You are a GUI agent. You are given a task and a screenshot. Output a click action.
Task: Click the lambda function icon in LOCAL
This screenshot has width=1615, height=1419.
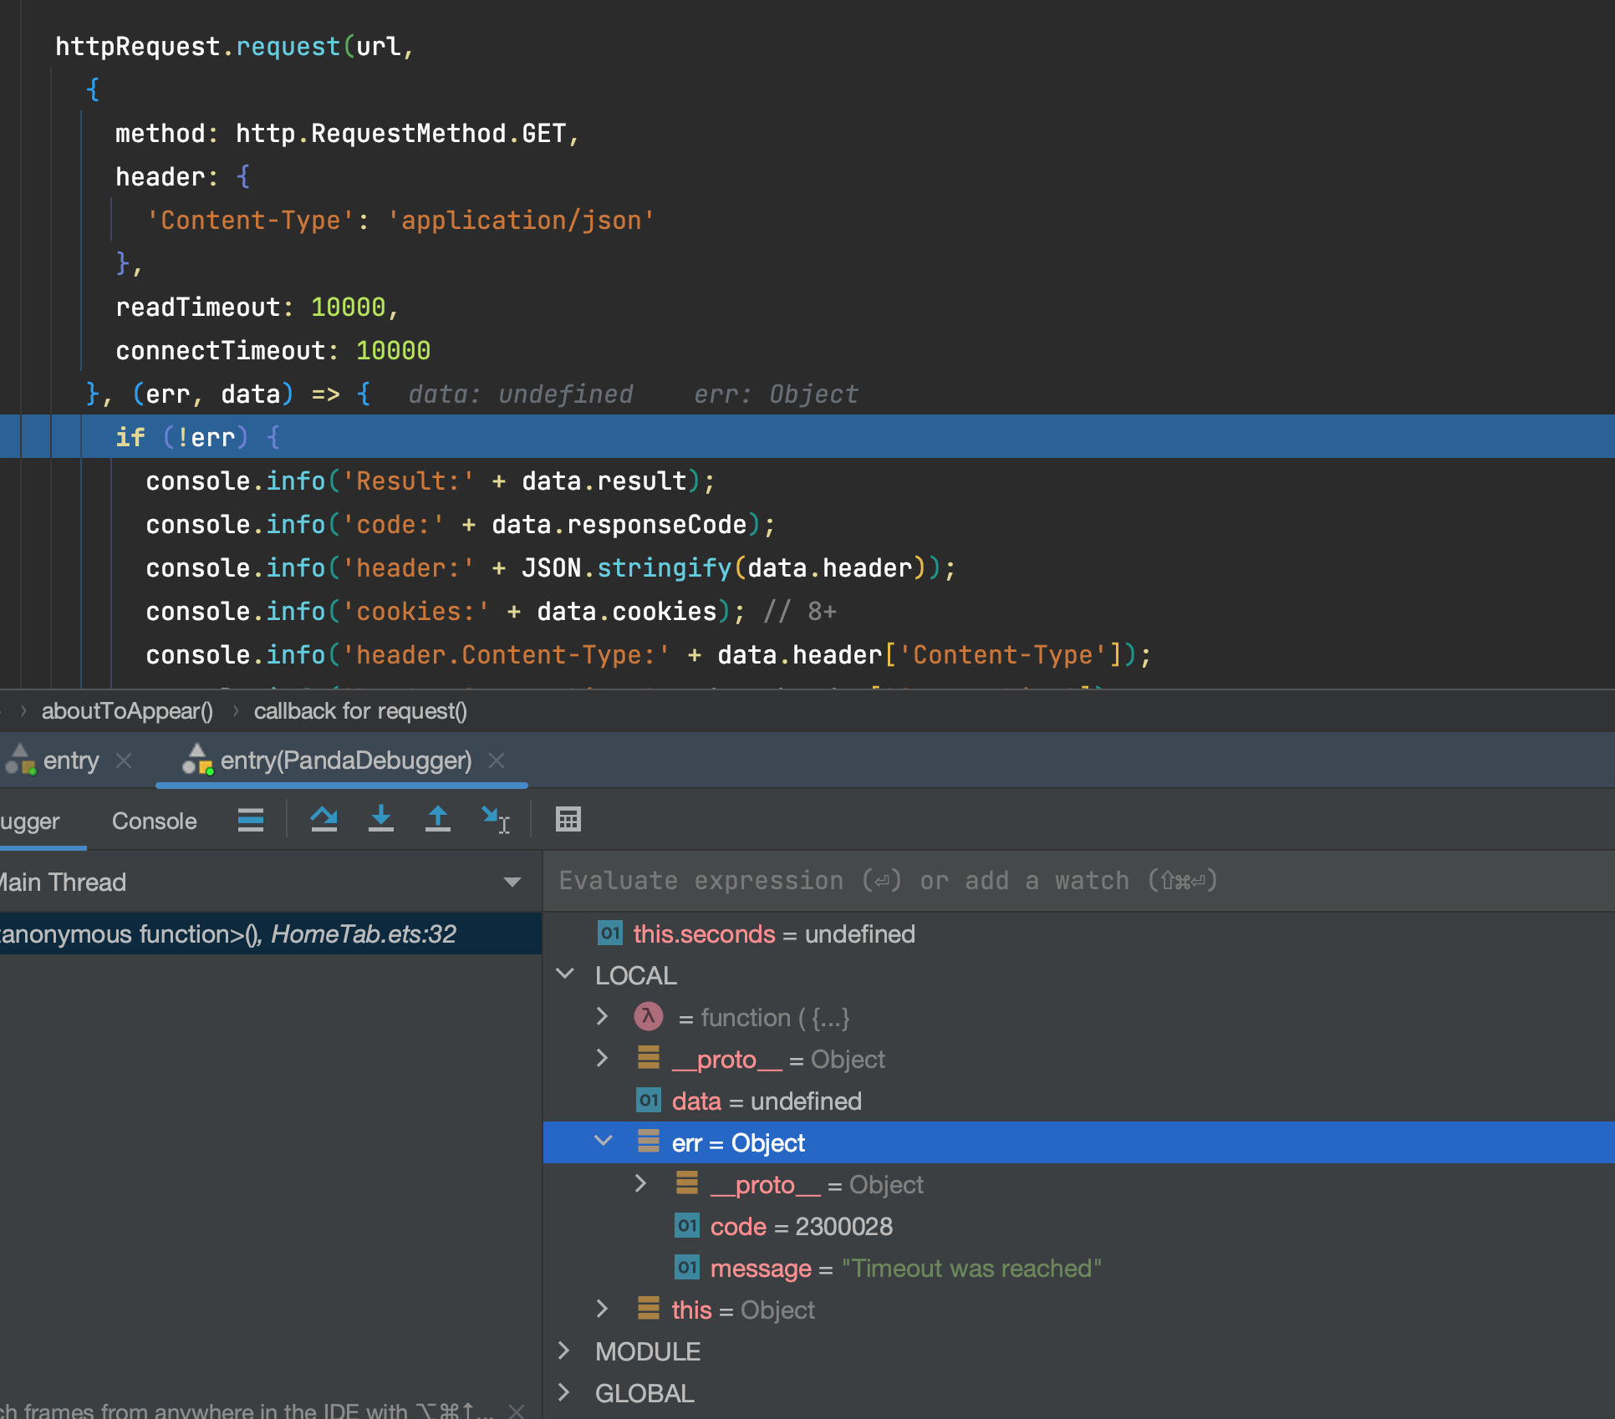click(649, 1016)
